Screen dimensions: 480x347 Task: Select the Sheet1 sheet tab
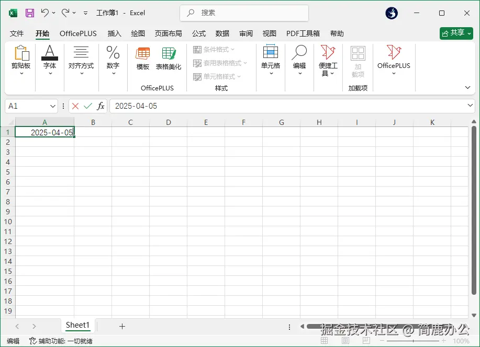click(77, 325)
